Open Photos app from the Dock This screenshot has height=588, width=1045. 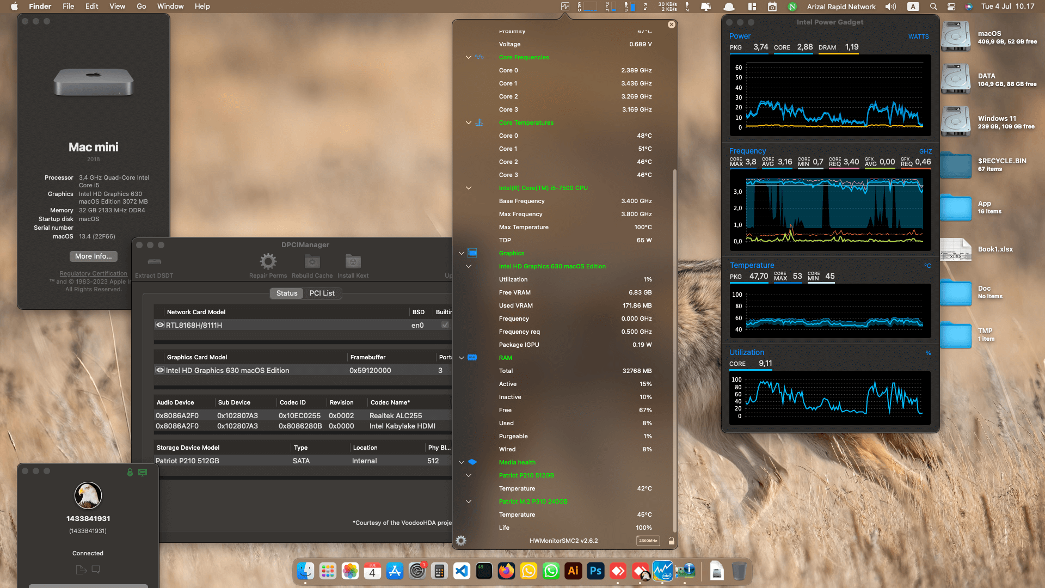coord(350,571)
